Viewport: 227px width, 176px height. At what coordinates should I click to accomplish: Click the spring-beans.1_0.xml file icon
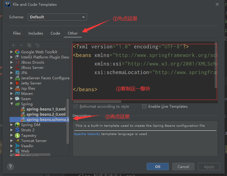point(23,109)
